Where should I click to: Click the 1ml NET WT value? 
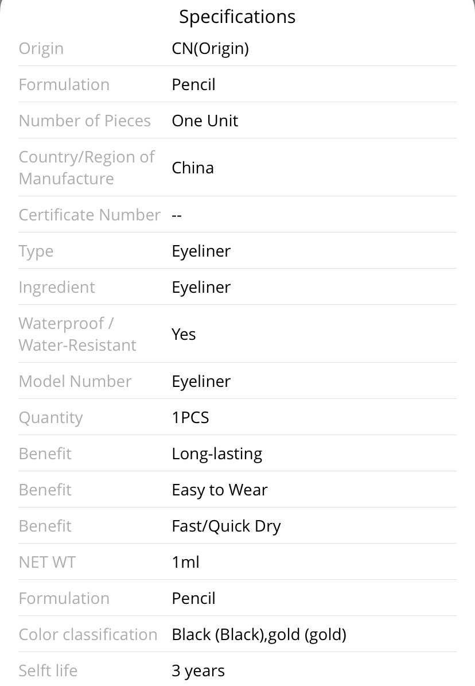185,562
